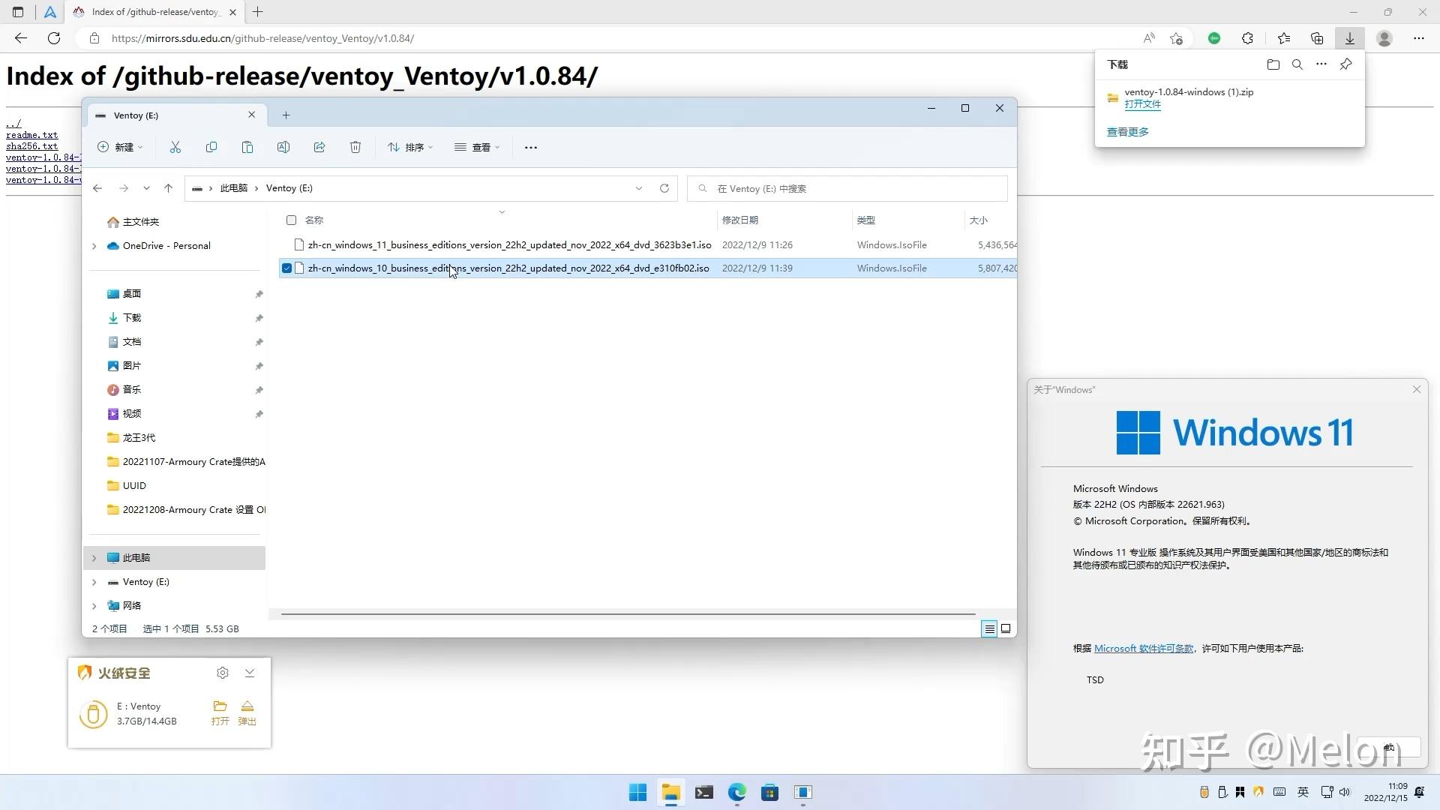Open 火绒安全 settings gear

point(222,673)
